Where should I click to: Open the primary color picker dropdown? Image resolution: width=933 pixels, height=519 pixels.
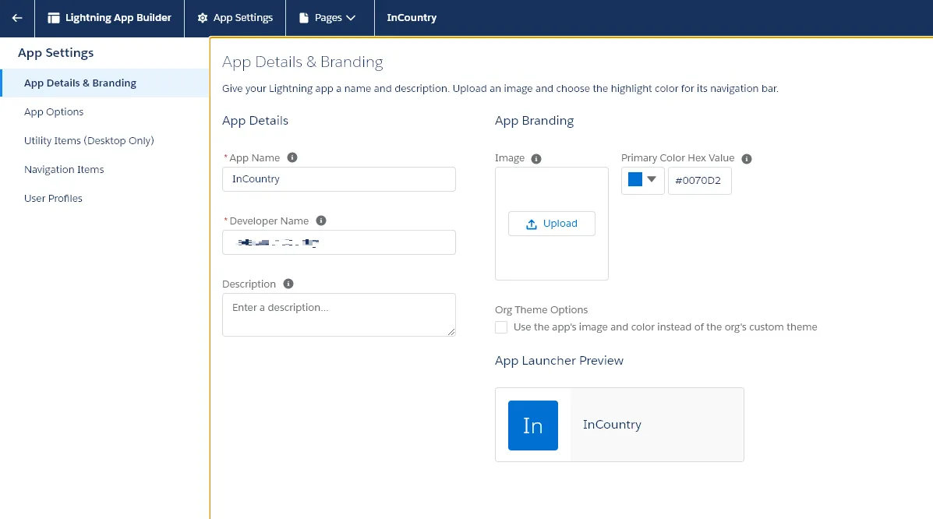point(642,180)
